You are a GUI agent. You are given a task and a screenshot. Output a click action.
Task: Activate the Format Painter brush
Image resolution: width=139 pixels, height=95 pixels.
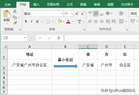15,23
